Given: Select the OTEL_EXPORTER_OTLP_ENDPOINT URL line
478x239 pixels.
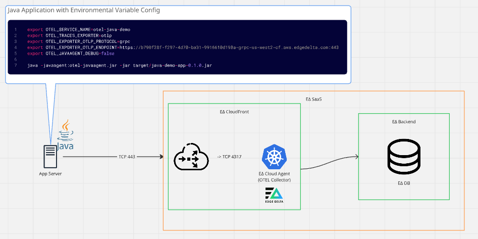Looking at the screenshot, I should (x=183, y=47).
